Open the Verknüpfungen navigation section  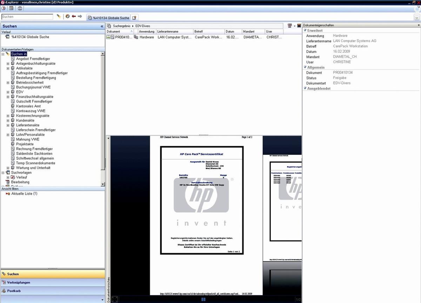click(53, 282)
